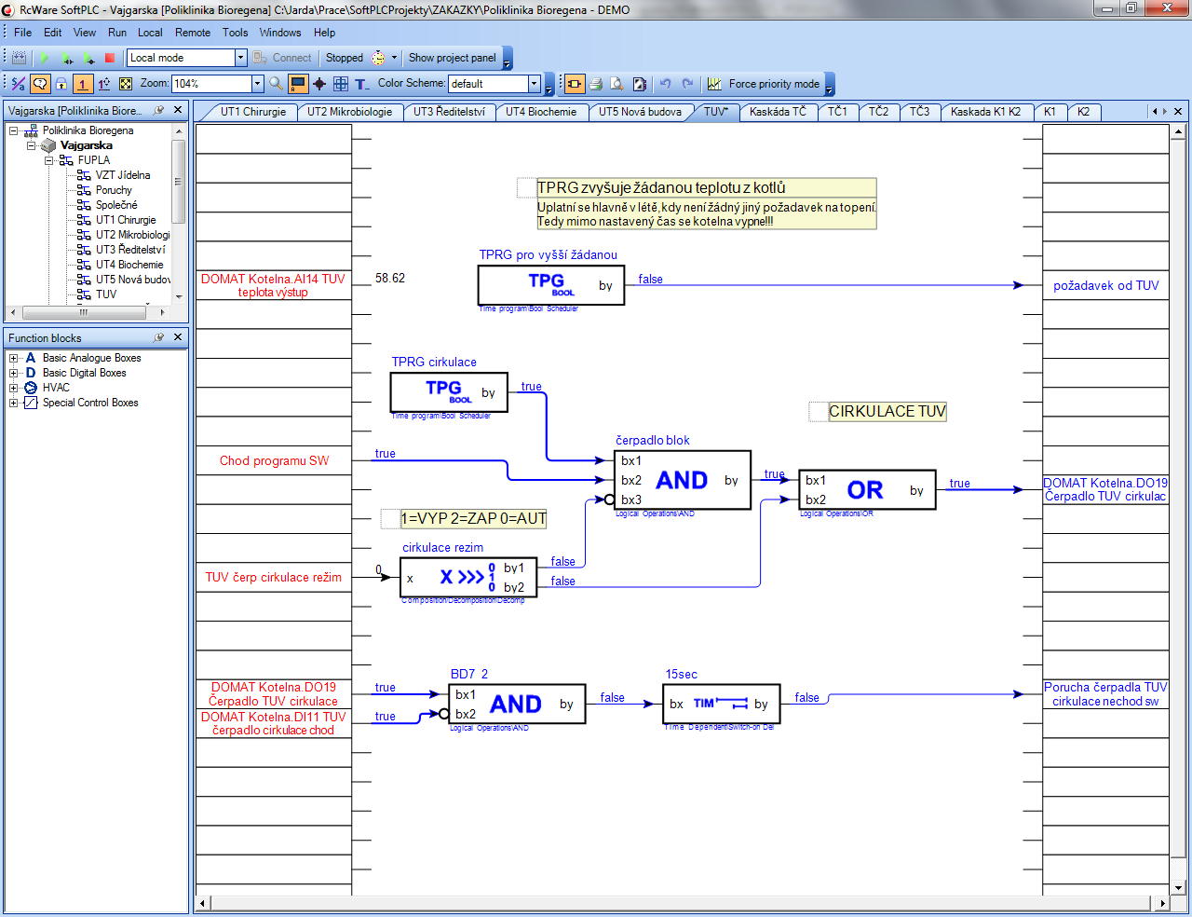Click Show project panel button
Viewport: 1192px width, 917px height.
pyautogui.click(x=453, y=58)
